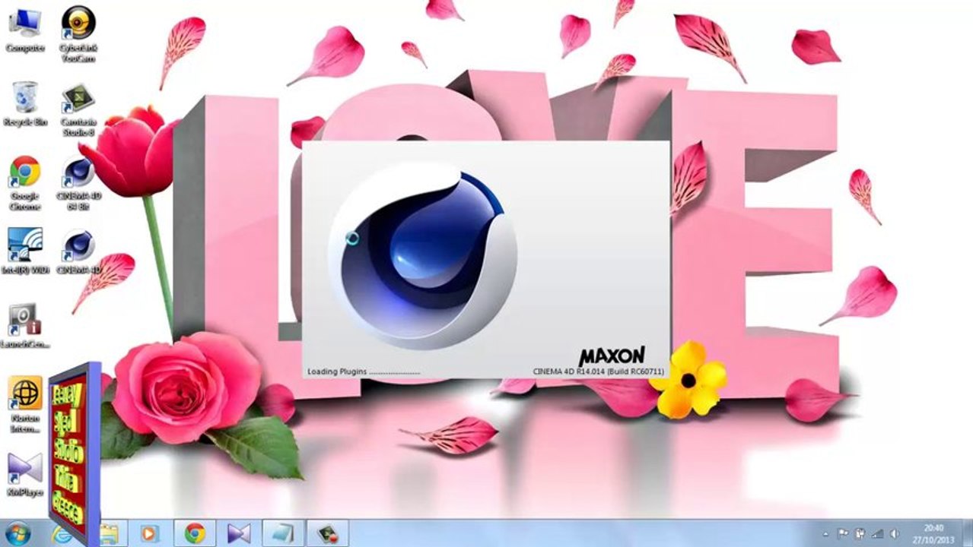Viewport: 973px width, 547px height.
Task: Switch to Chrome on the taskbar
Action: [195, 533]
